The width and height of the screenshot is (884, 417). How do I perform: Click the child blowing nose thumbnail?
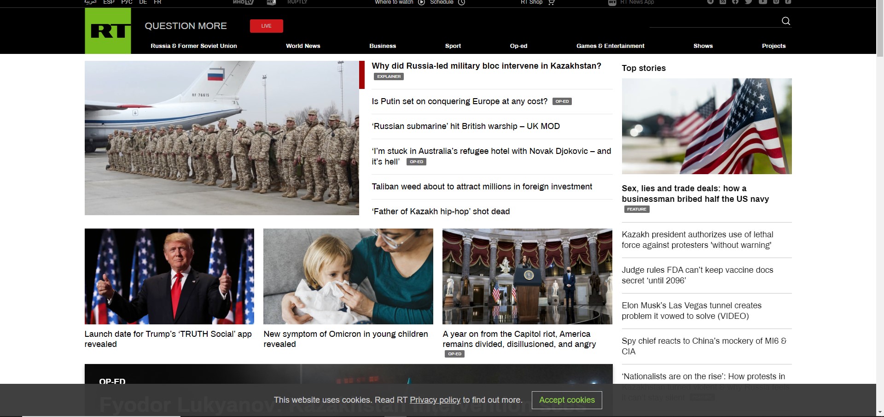tap(348, 276)
